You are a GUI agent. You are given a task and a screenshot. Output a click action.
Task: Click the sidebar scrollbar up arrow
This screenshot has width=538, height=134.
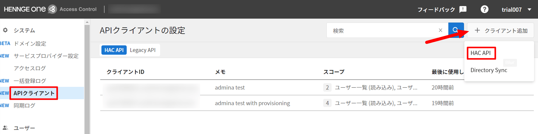[x=87, y=22]
